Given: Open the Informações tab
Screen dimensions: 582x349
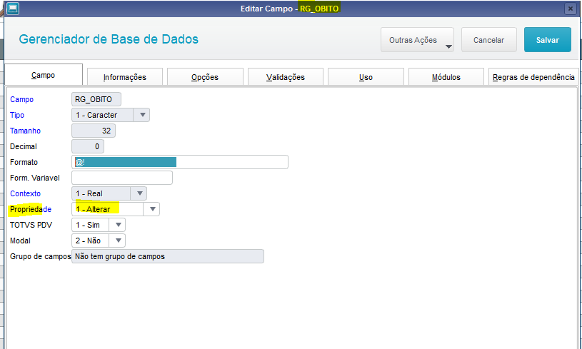Looking at the screenshot, I should pos(125,77).
